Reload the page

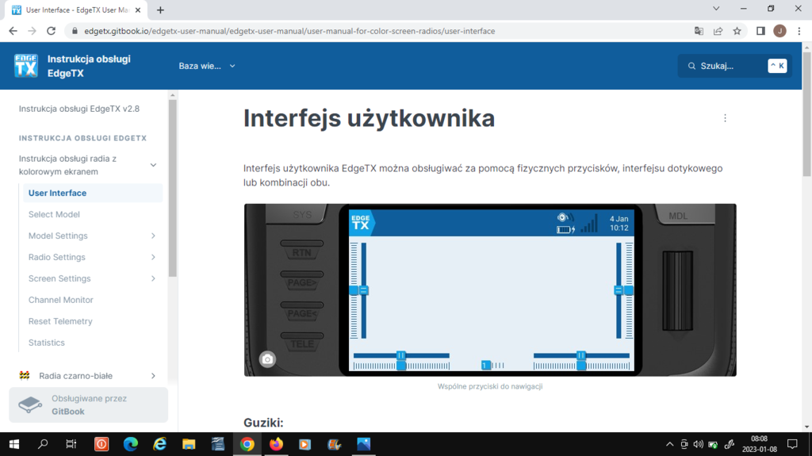52,31
